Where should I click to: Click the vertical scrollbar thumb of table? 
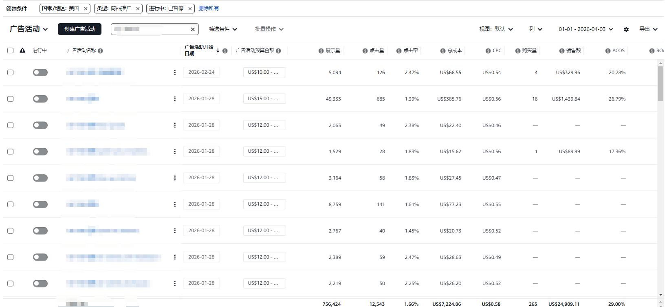660,83
